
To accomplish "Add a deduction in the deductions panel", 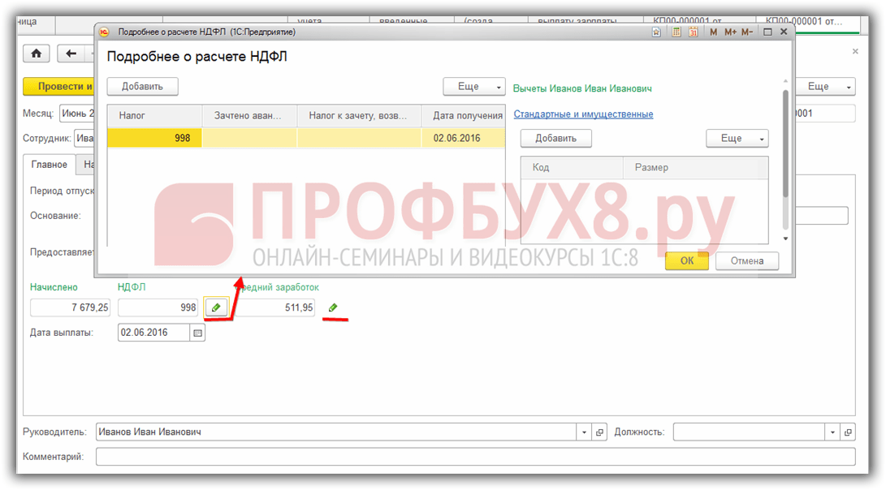I will (x=556, y=138).
